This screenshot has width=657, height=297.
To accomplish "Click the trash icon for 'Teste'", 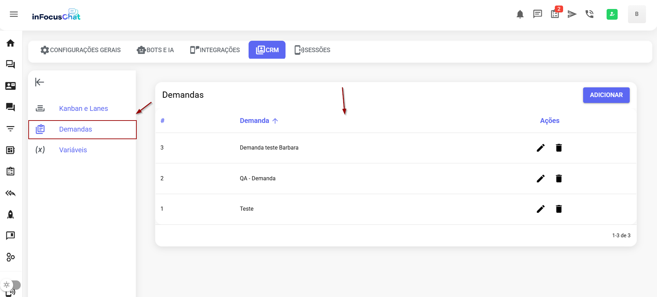I will tap(559, 209).
